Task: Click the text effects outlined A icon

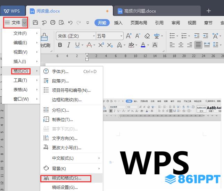Action: (119, 45)
